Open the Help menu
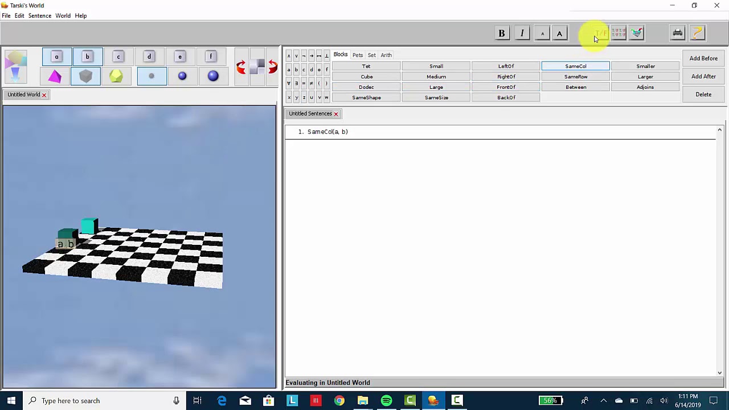 click(x=81, y=15)
